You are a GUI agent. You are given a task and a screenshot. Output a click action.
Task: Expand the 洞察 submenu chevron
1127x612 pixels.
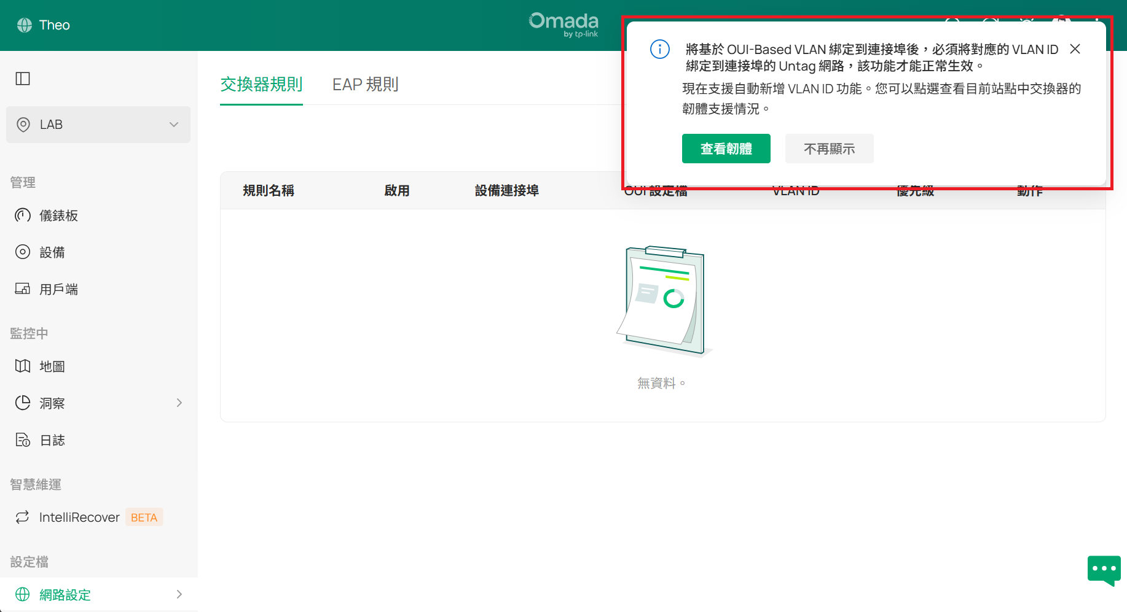pos(179,403)
